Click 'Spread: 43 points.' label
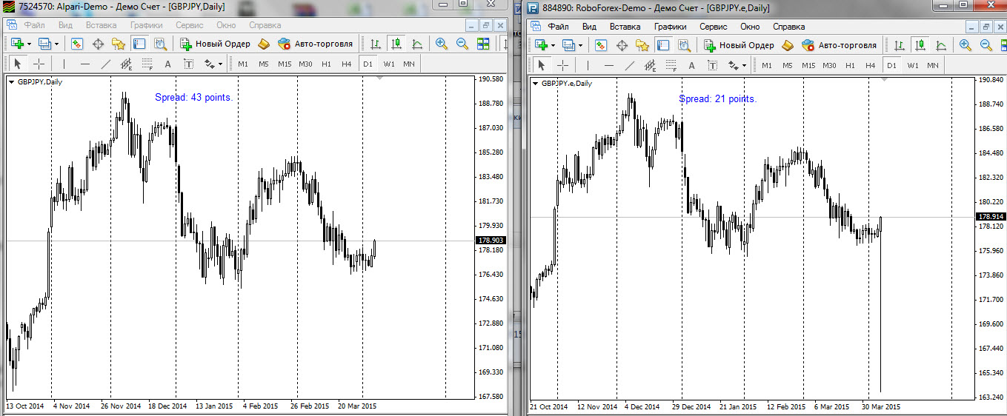Image resolution: width=1007 pixels, height=416 pixels. click(193, 97)
